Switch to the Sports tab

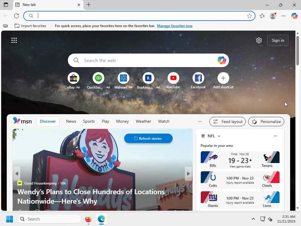pyautogui.click(x=89, y=122)
